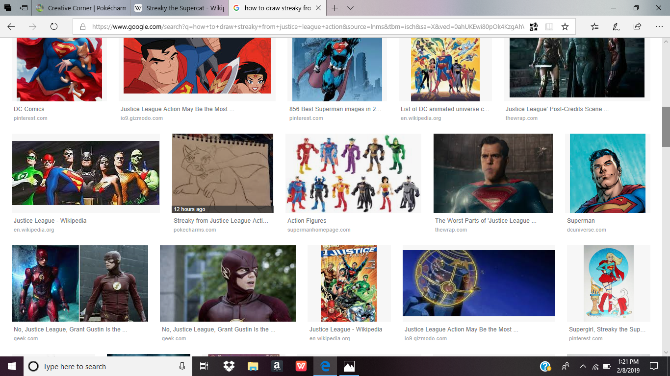Open the painted Justice League group banner image
Image resolution: width=670 pixels, height=376 pixels.
(86, 173)
